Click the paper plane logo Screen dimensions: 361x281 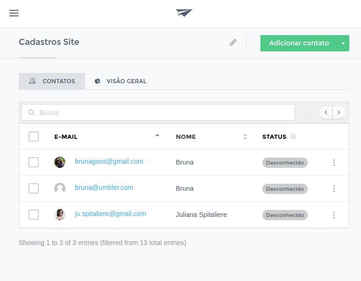pos(184,13)
